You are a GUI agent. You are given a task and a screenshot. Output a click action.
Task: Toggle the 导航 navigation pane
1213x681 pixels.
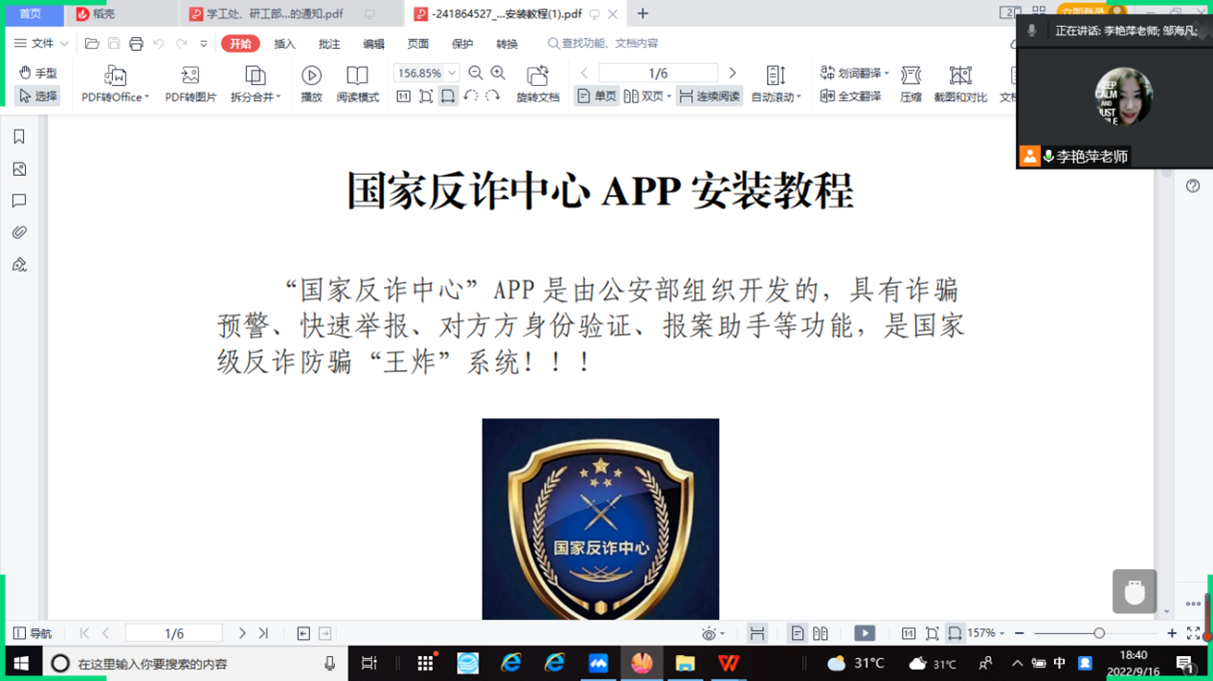tap(33, 633)
